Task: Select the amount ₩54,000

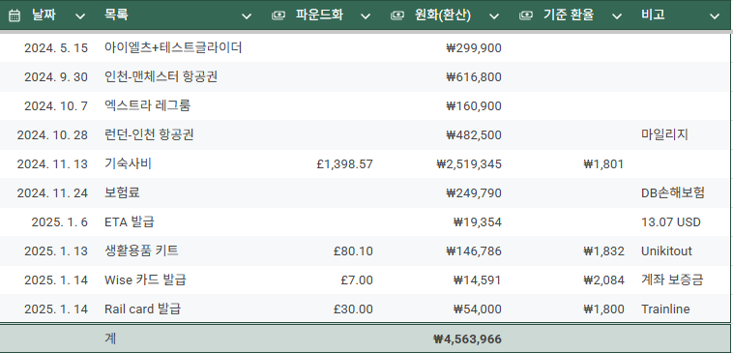Action: [478, 309]
